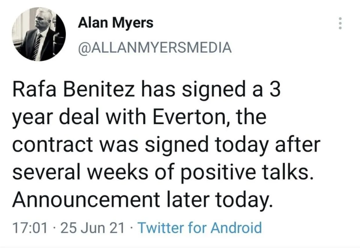Image resolution: width=360 pixels, height=249 pixels.
Task: Click Alan Myers' profile avatar photo
Action: tap(39, 34)
